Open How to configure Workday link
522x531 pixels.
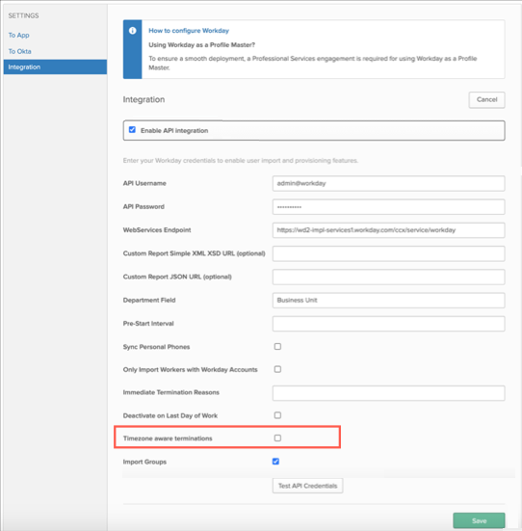coord(189,31)
